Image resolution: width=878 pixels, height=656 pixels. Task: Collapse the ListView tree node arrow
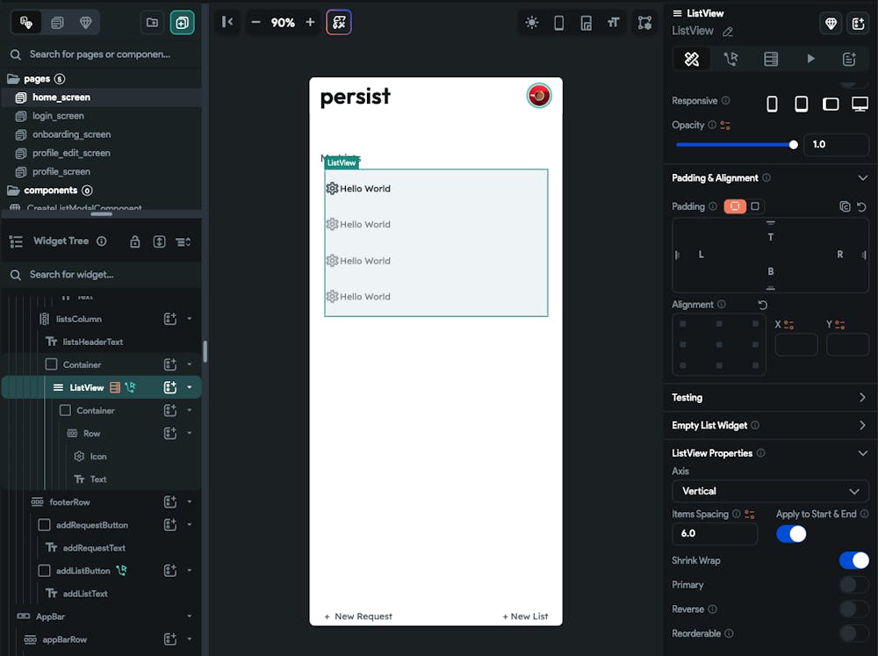[190, 387]
